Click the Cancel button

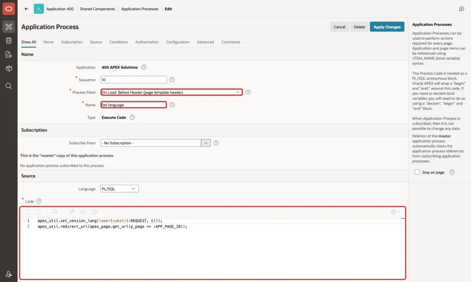tap(339, 27)
